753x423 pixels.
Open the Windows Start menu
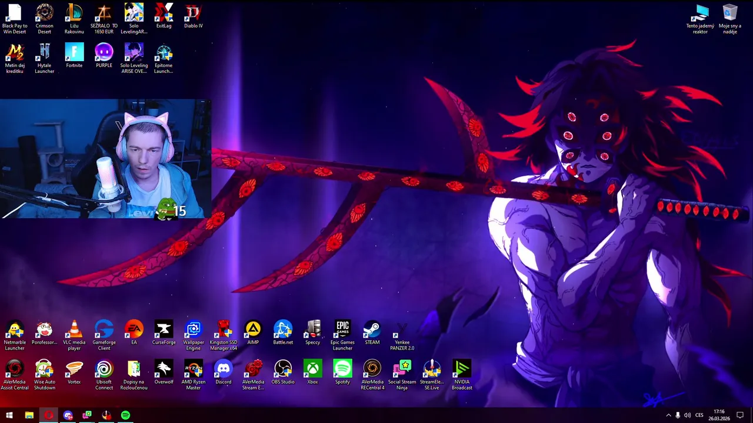coord(9,415)
